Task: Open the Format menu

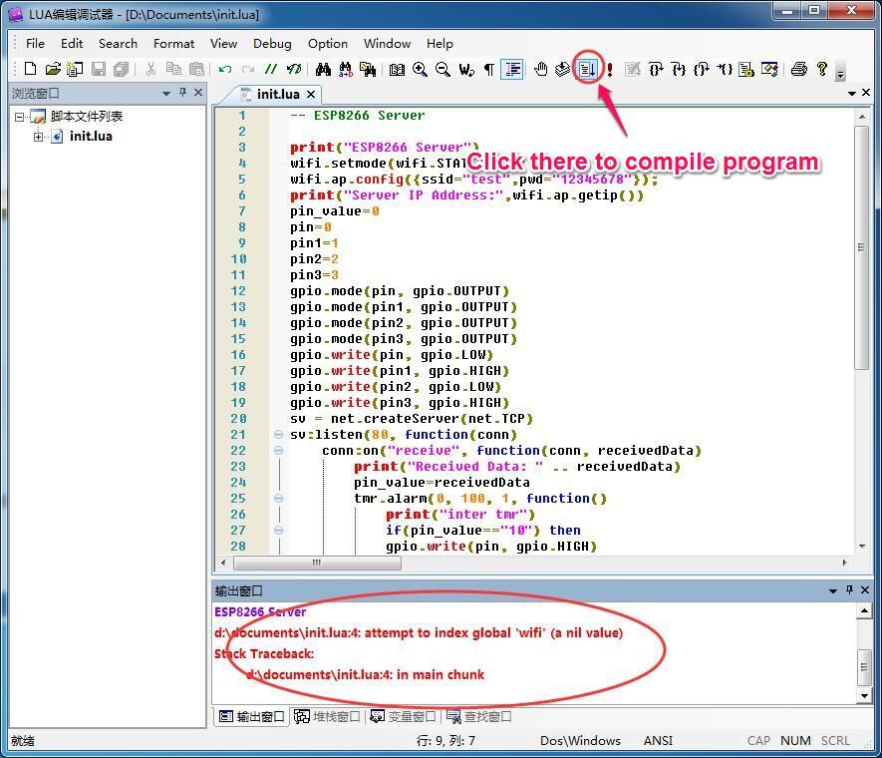Action: [173, 43]
